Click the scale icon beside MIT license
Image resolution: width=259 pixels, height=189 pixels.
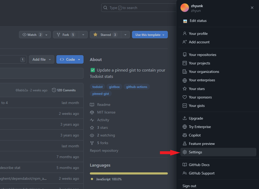[x=92, y=112]
